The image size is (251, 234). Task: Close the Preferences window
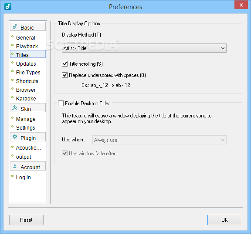(x=241, y=5)
